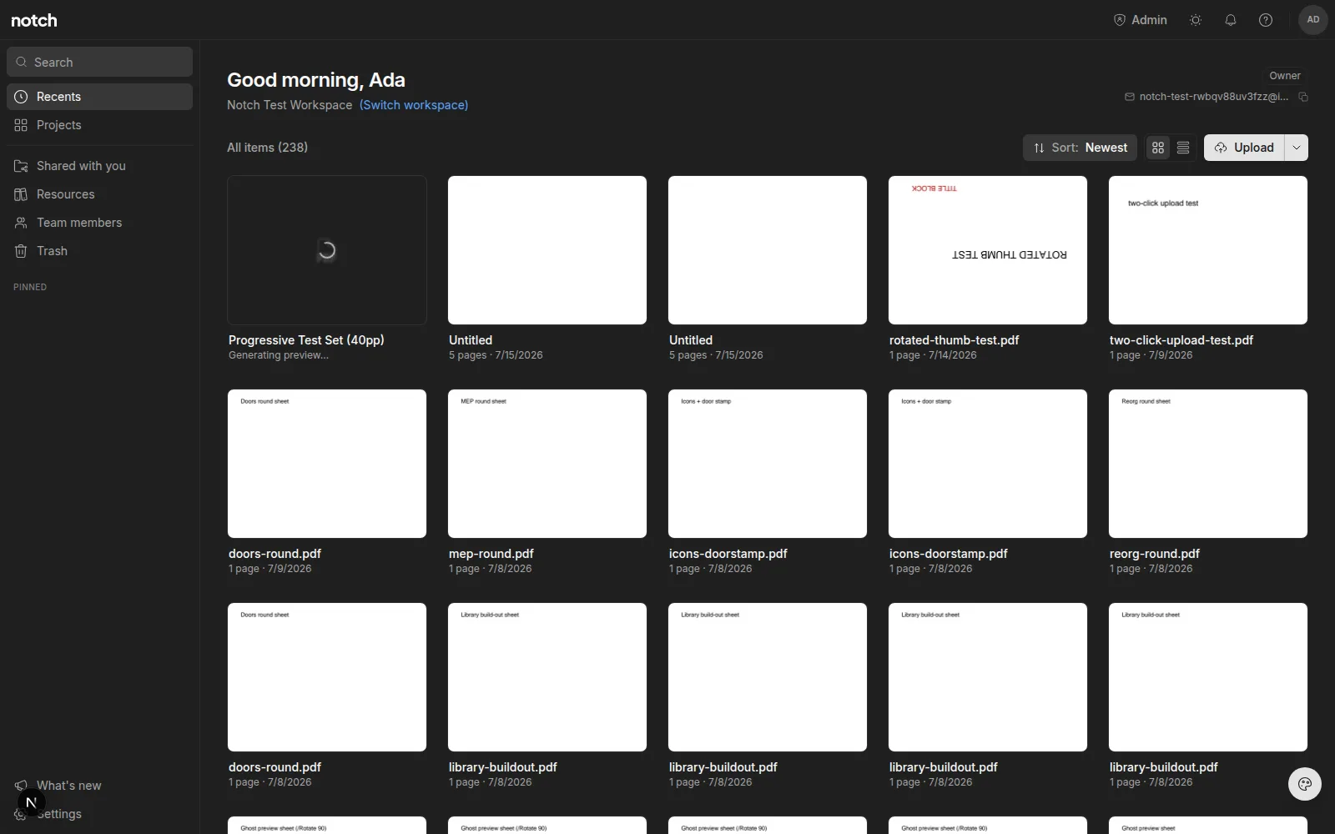Open the palette button at bottom right
The width and height of the screenshot is (1335, 834).
1305,784
